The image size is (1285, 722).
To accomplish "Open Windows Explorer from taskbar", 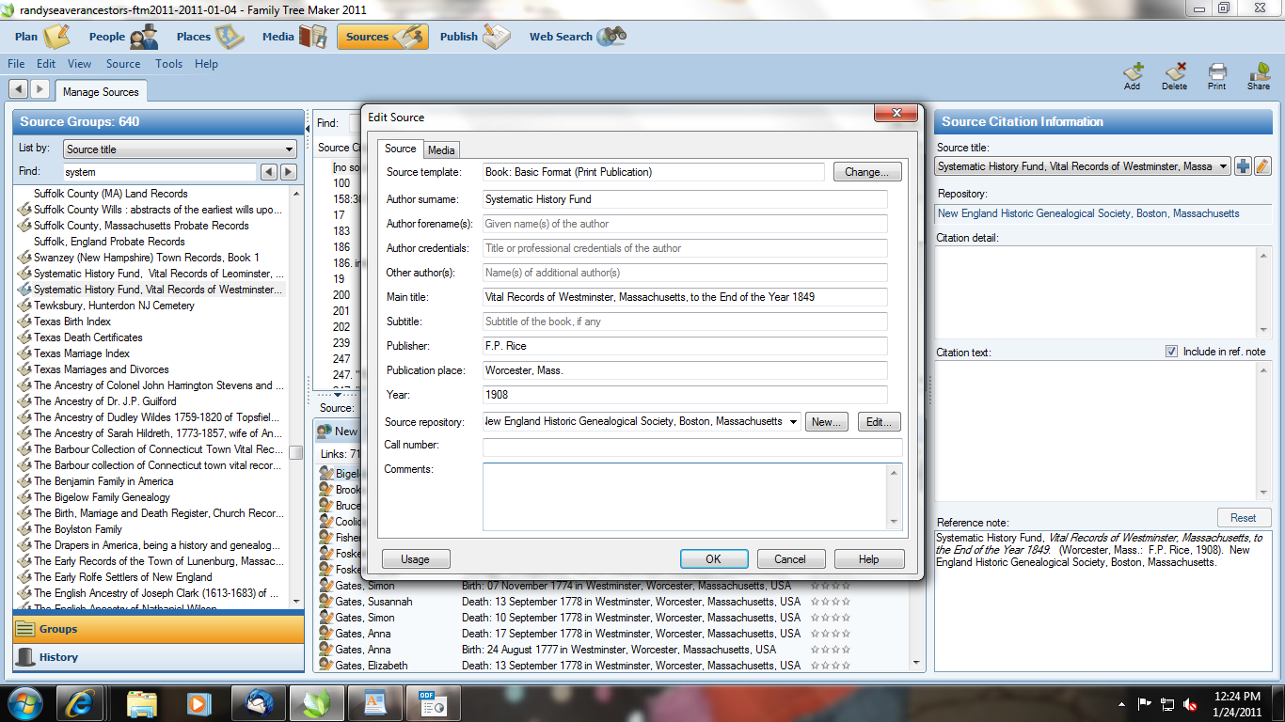I will 142,702.
